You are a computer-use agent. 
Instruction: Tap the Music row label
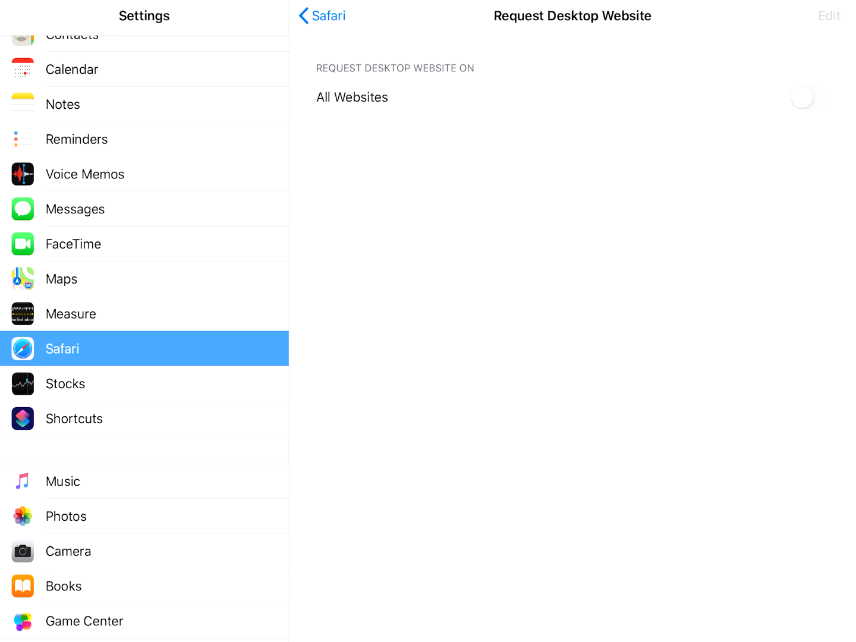[63, 481]
